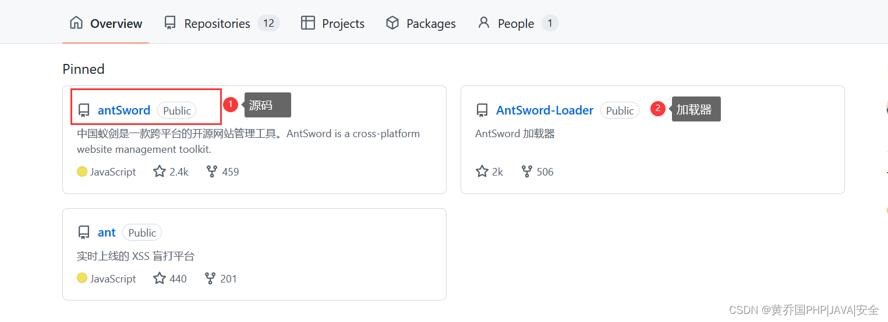Click the star icon on ant card

pos(160,278)
